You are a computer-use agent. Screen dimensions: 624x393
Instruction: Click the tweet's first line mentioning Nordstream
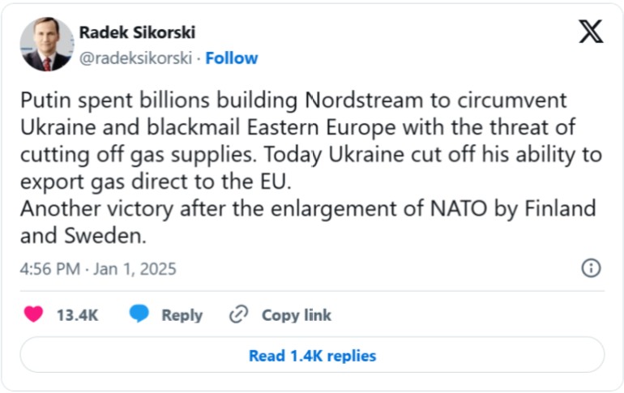coord(293,100)
